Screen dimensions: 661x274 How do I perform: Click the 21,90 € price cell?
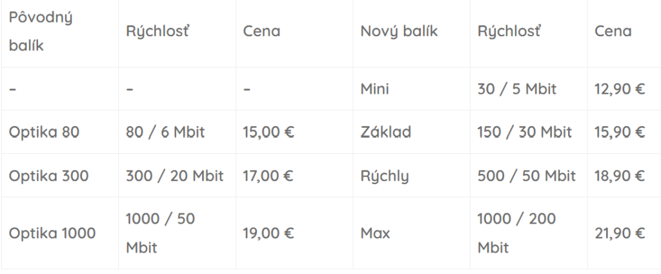coord(619,233)
